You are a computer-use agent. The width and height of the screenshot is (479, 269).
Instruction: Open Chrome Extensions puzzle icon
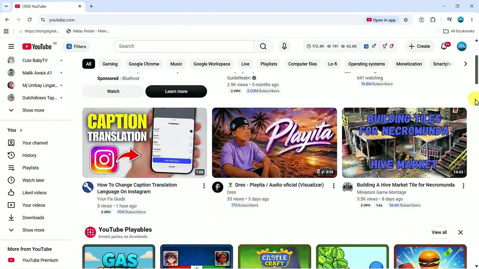click(x=433, y=20)
